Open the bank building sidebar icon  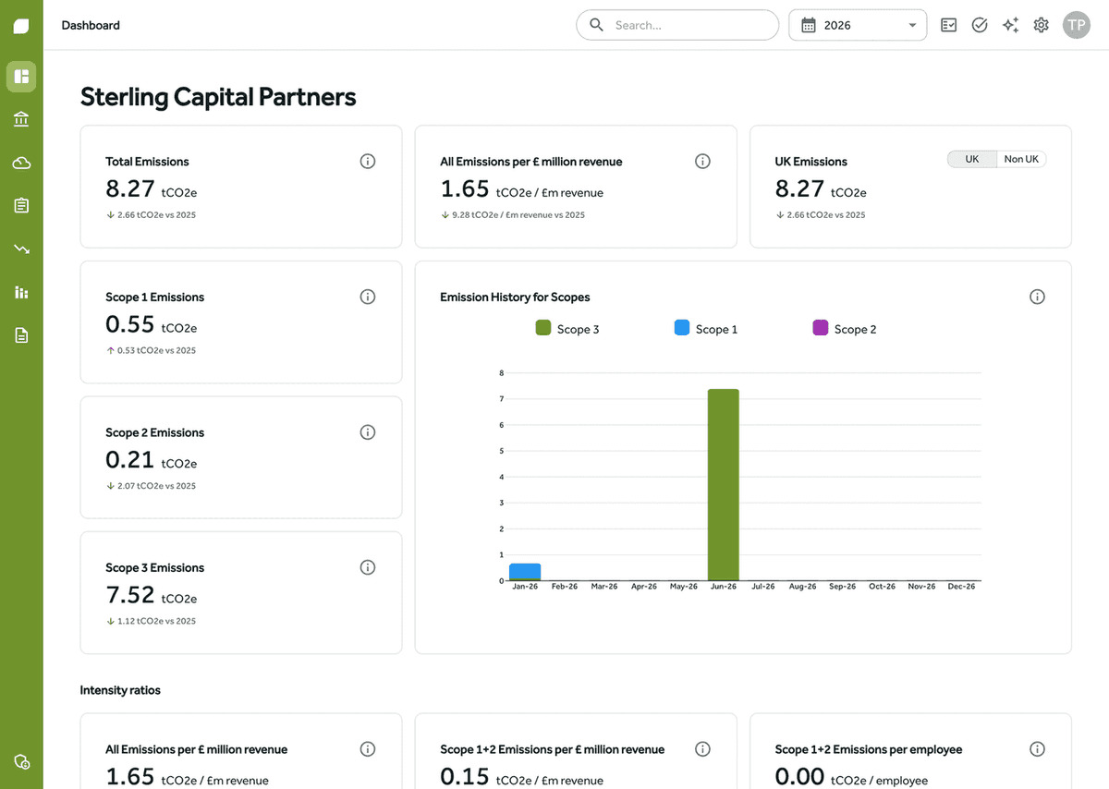pyautogui.click(x=21, y=119)
